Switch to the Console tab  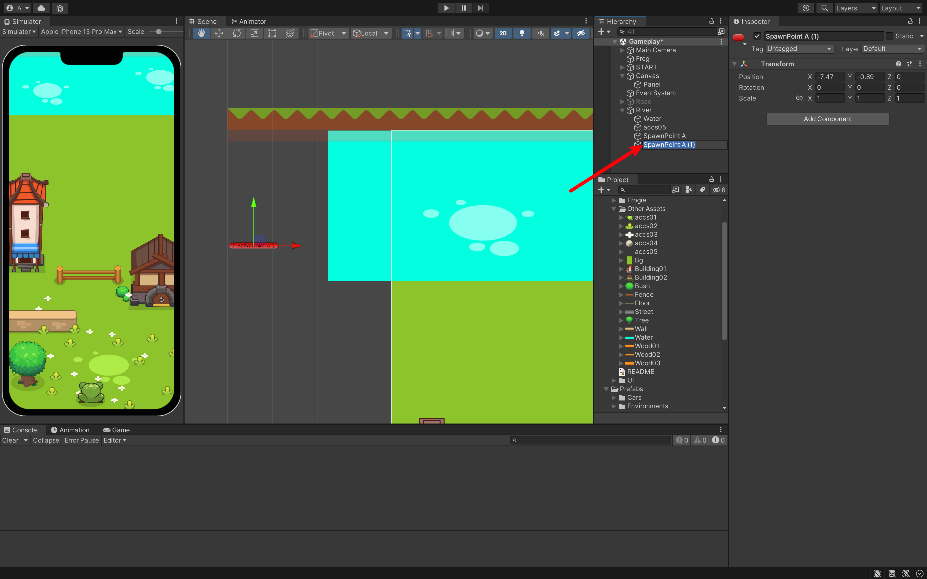tap(21, 430)
